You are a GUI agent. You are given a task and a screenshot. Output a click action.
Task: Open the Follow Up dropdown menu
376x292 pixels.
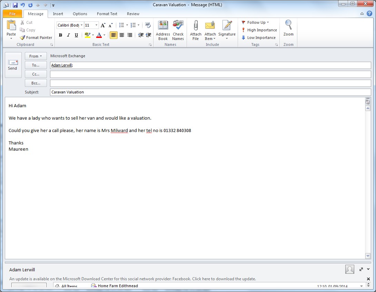pos(256,22)
